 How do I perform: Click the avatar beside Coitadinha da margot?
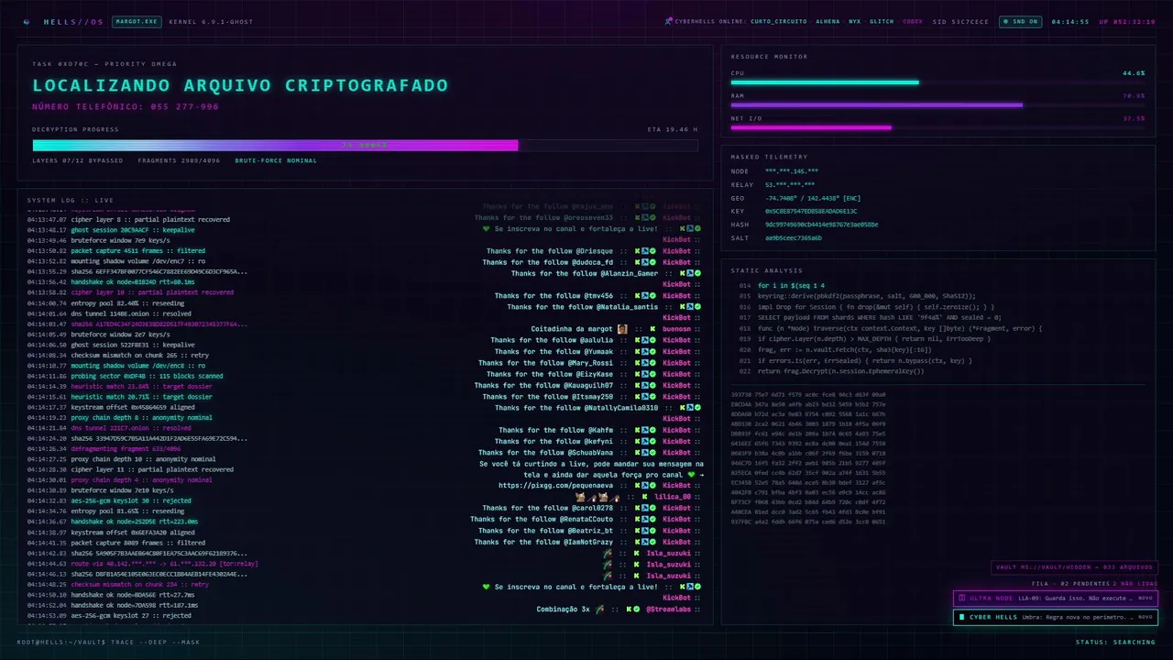(622, 329)
